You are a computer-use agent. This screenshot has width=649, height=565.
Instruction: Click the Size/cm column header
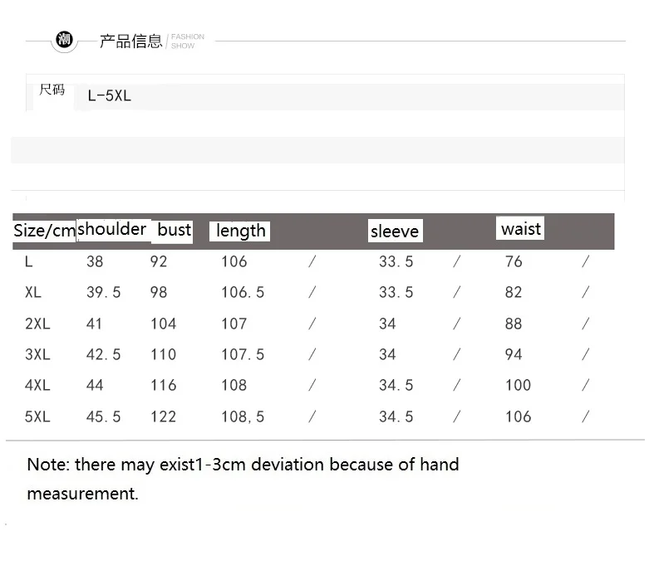click(x=44, y=231)
